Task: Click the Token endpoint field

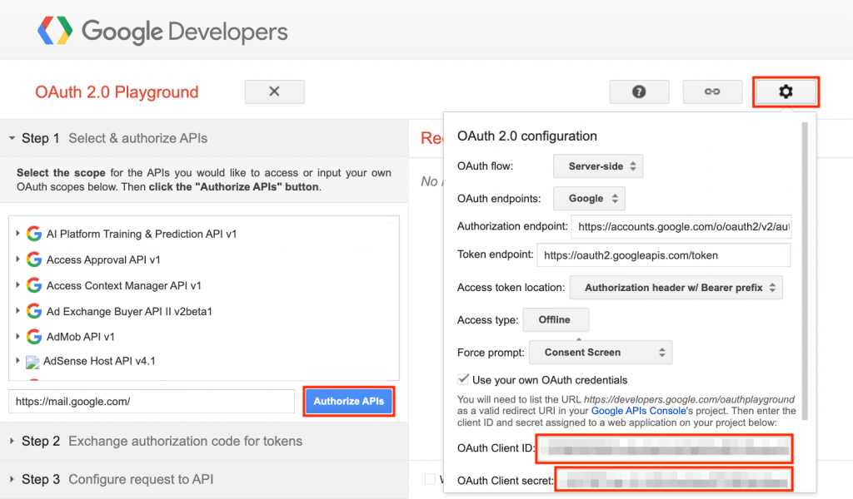Action: 664,255
